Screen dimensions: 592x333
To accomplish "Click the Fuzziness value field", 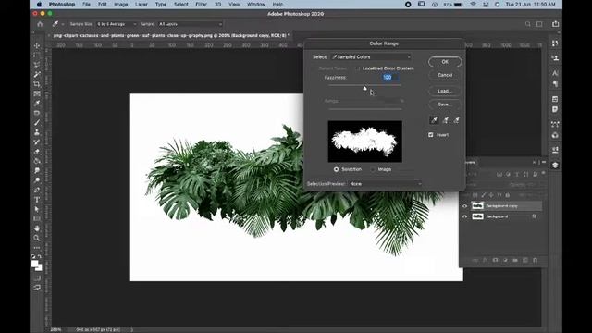I will coord(390,78).
